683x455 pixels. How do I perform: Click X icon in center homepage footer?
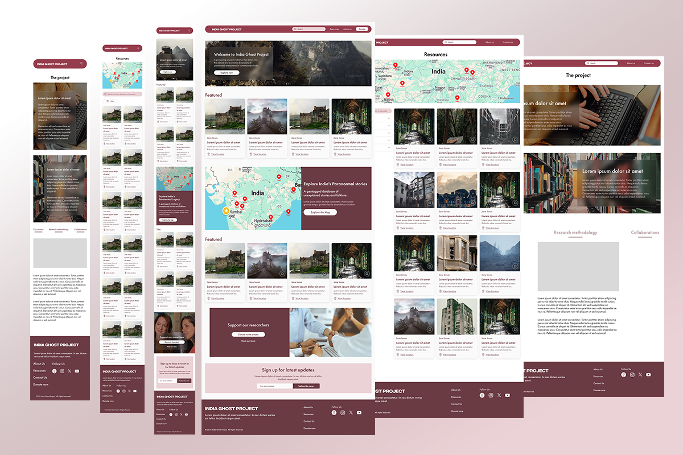351,413
